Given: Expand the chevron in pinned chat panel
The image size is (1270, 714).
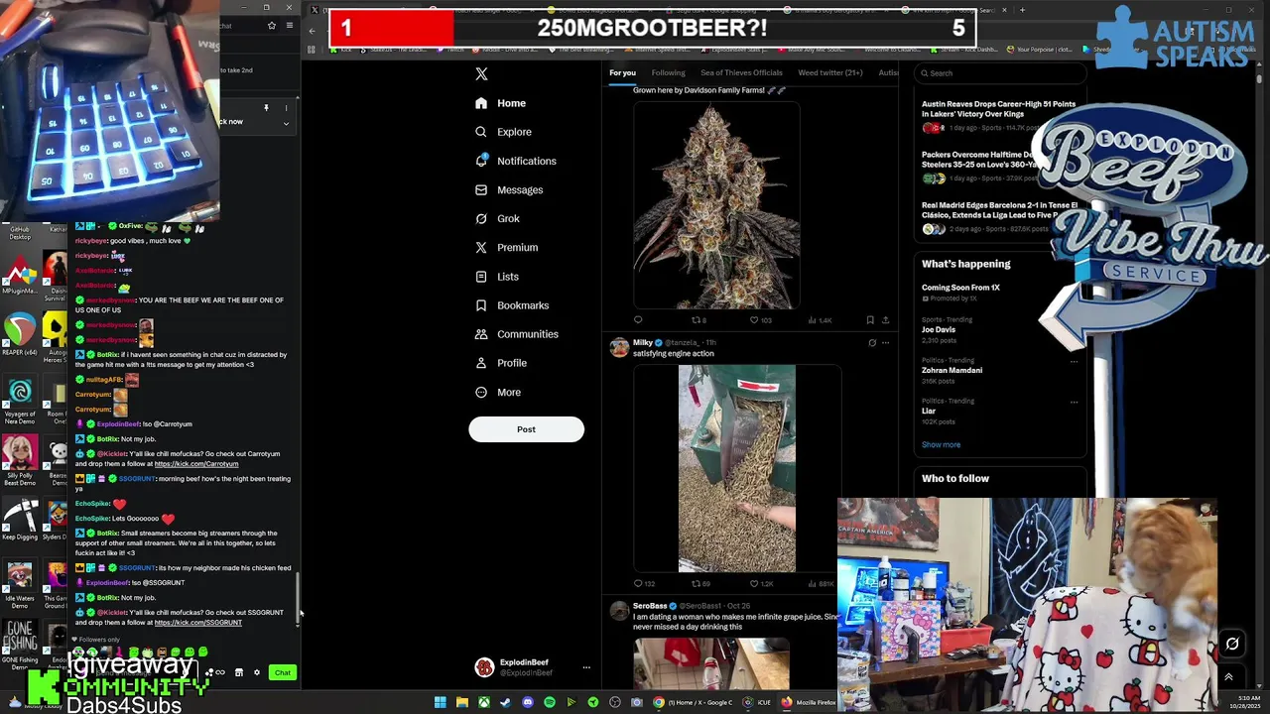Looking at the screenshot, I should [286, 124].
